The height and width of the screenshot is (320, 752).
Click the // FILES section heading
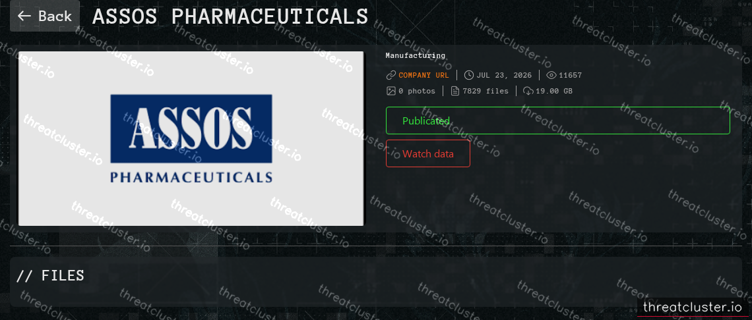50,275
